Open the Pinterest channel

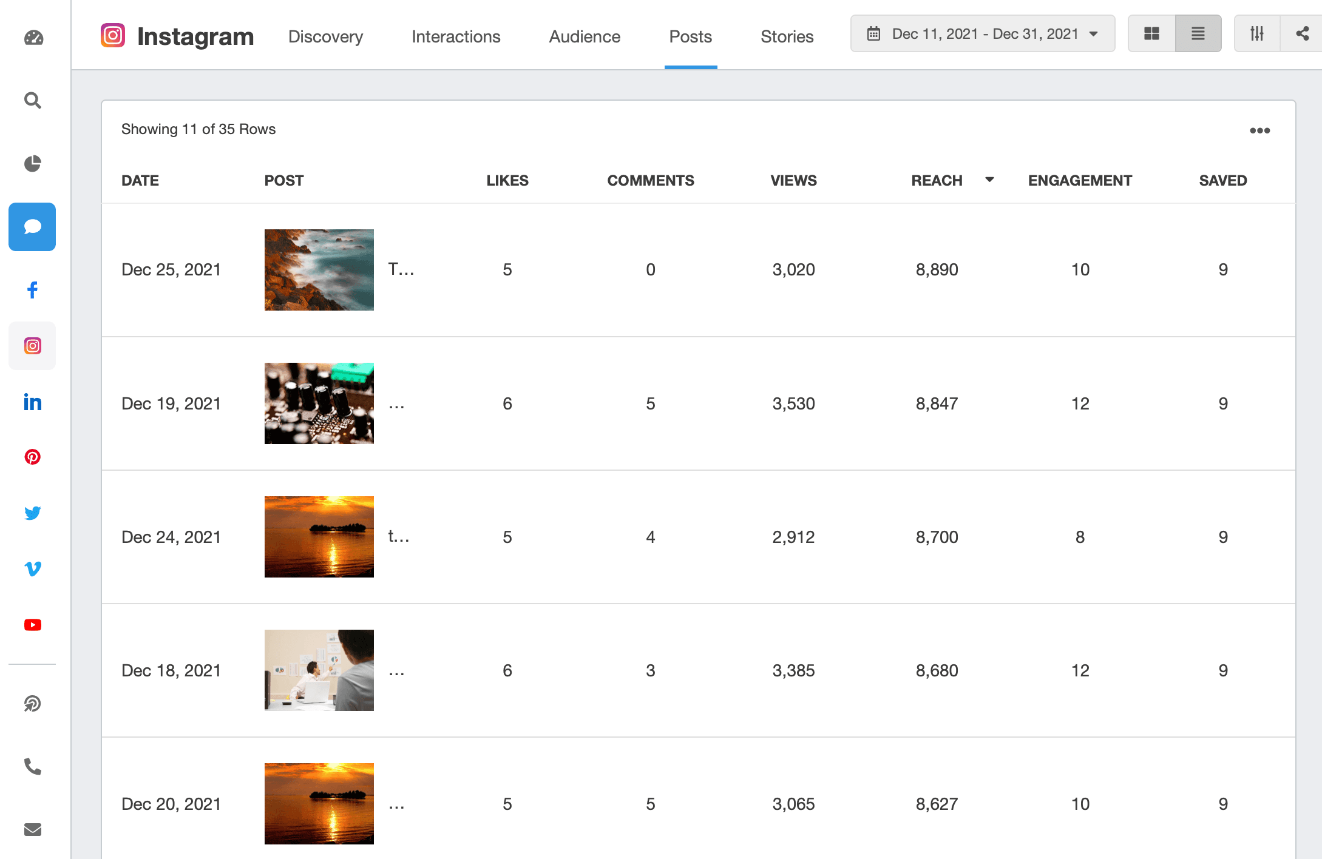click(x=32, y=457)
